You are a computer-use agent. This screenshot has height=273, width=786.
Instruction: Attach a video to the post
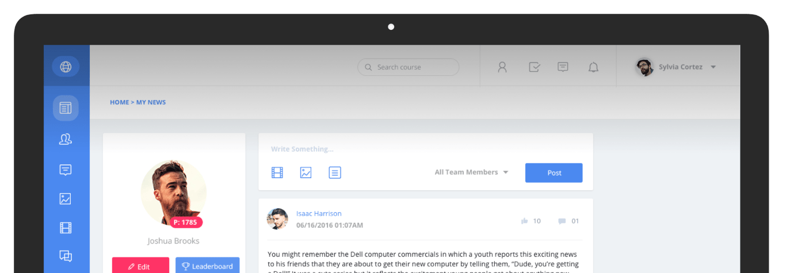(x=277, y=172)
